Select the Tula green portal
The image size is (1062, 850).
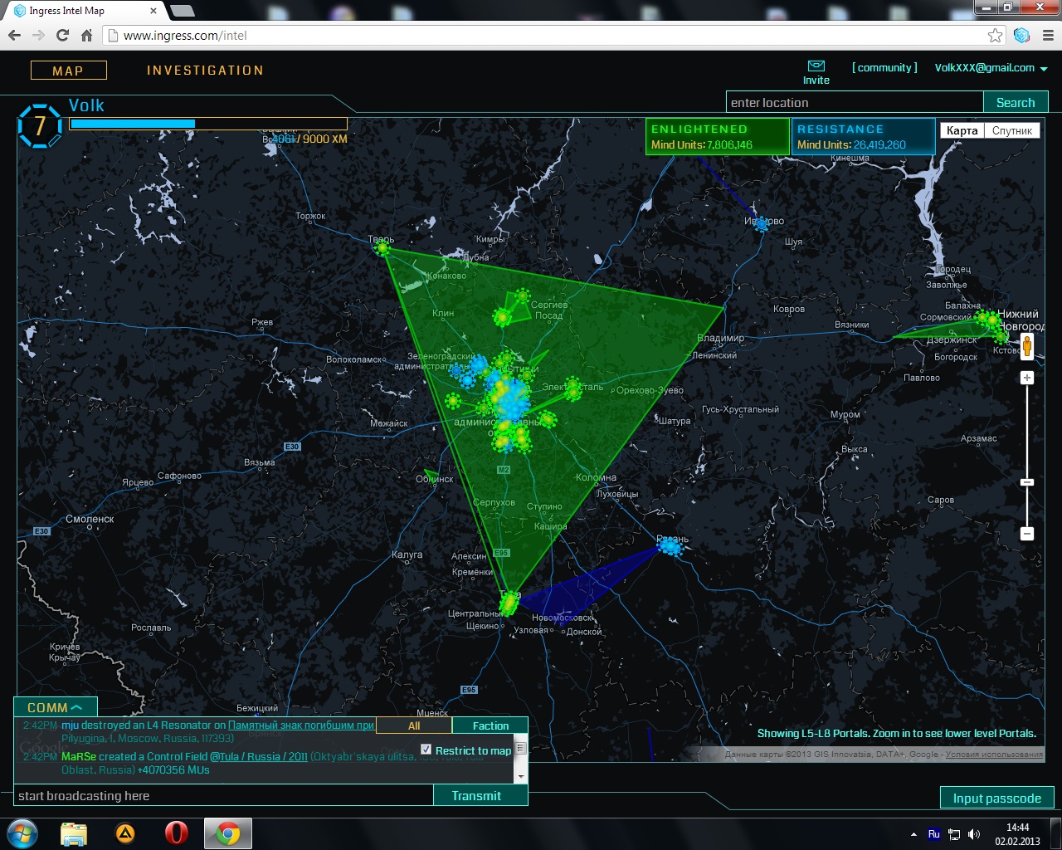pos(509,603)
